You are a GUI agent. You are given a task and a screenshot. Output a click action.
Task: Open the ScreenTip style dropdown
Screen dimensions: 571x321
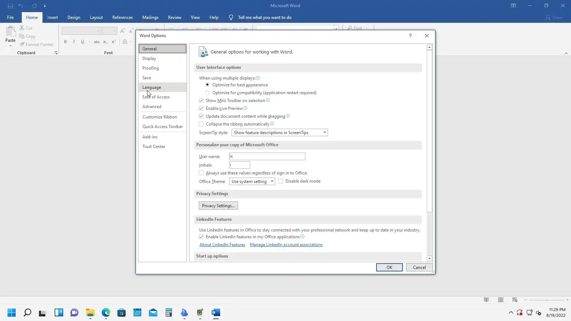(280, 133)
